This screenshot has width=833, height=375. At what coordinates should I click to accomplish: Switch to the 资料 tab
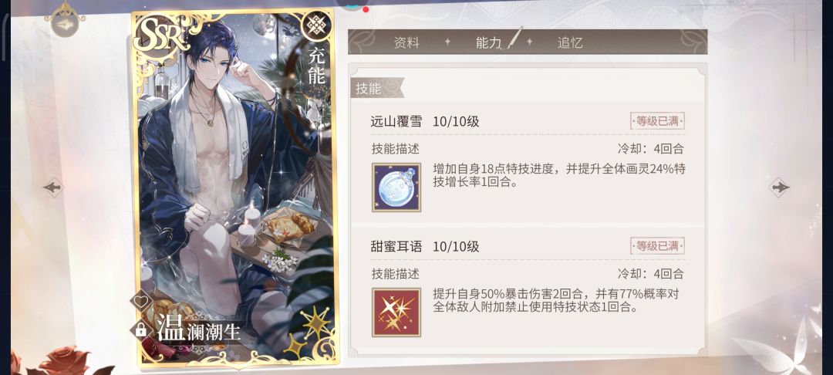[x=406, y=43]
